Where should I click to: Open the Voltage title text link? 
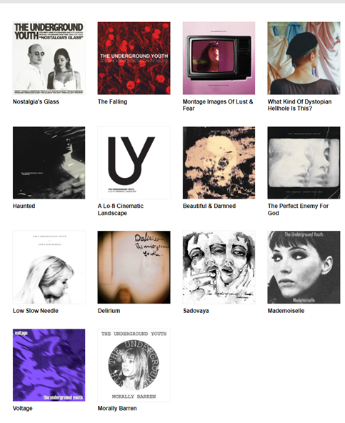23,408
